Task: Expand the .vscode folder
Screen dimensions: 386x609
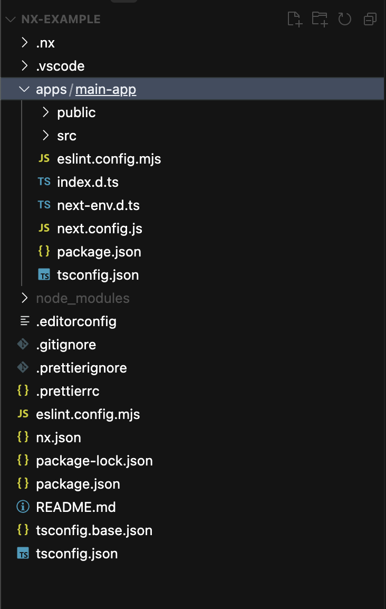Action: click(24, 66)
